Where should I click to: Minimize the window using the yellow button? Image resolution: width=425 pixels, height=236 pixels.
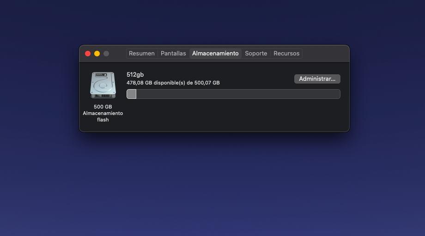(x=97, y=54)
